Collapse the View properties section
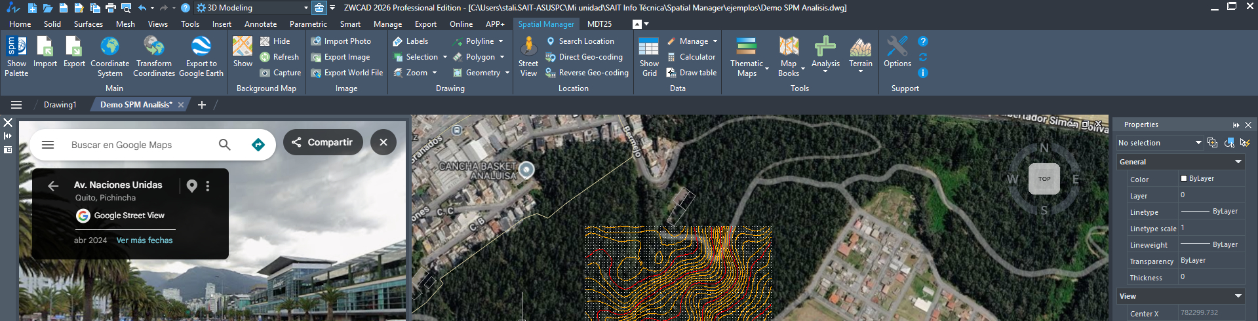 coord(1238,296)
